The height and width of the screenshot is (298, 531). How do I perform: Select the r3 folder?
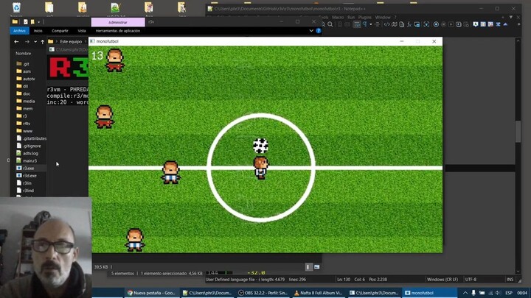tap(21, 116)
